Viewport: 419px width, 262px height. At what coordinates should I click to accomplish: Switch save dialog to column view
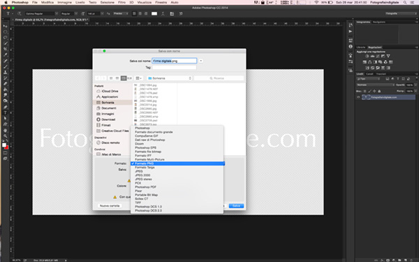(x=124, y=78)
